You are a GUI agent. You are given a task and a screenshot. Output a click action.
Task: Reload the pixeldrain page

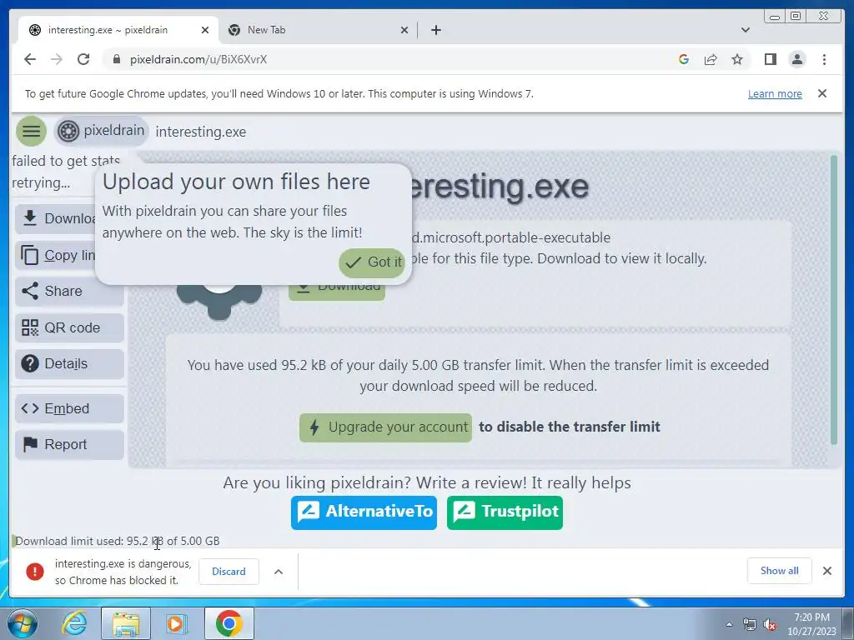pyautogui.click(x=83, y=59)
